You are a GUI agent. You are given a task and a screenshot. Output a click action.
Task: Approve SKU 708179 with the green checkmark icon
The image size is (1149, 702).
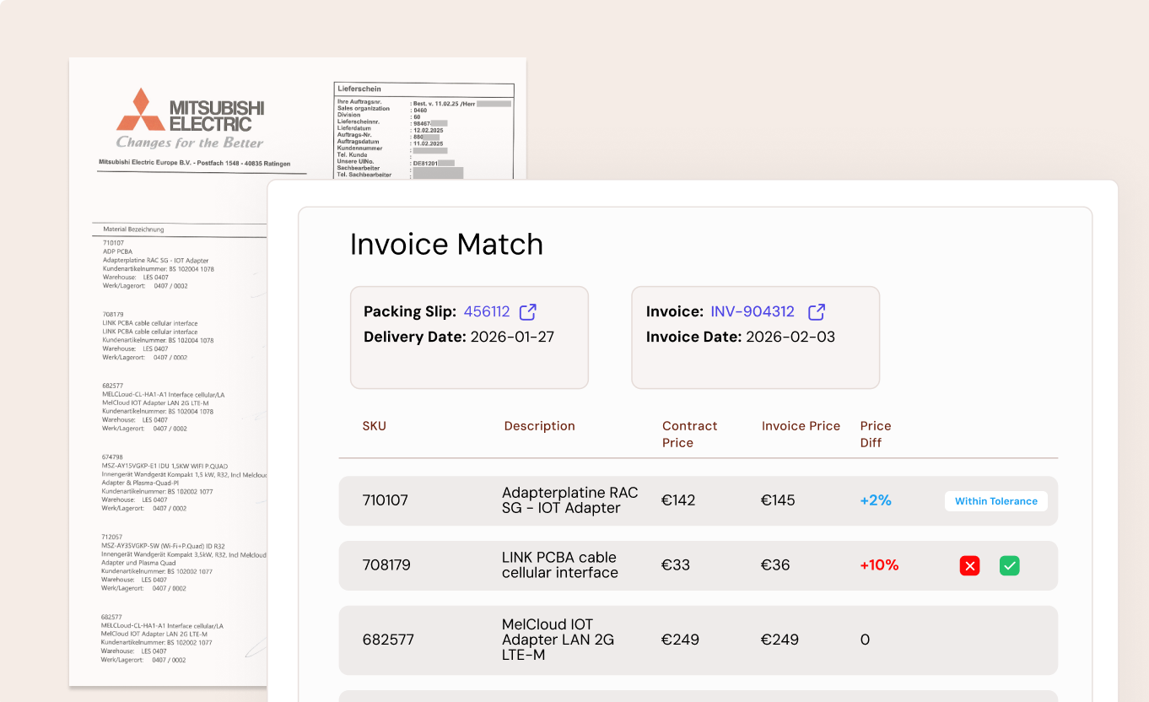1010,565
